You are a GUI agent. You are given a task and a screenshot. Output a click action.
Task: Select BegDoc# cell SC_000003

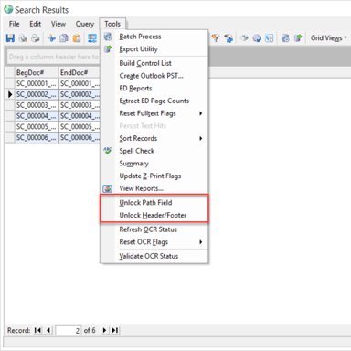coord(37,105)
